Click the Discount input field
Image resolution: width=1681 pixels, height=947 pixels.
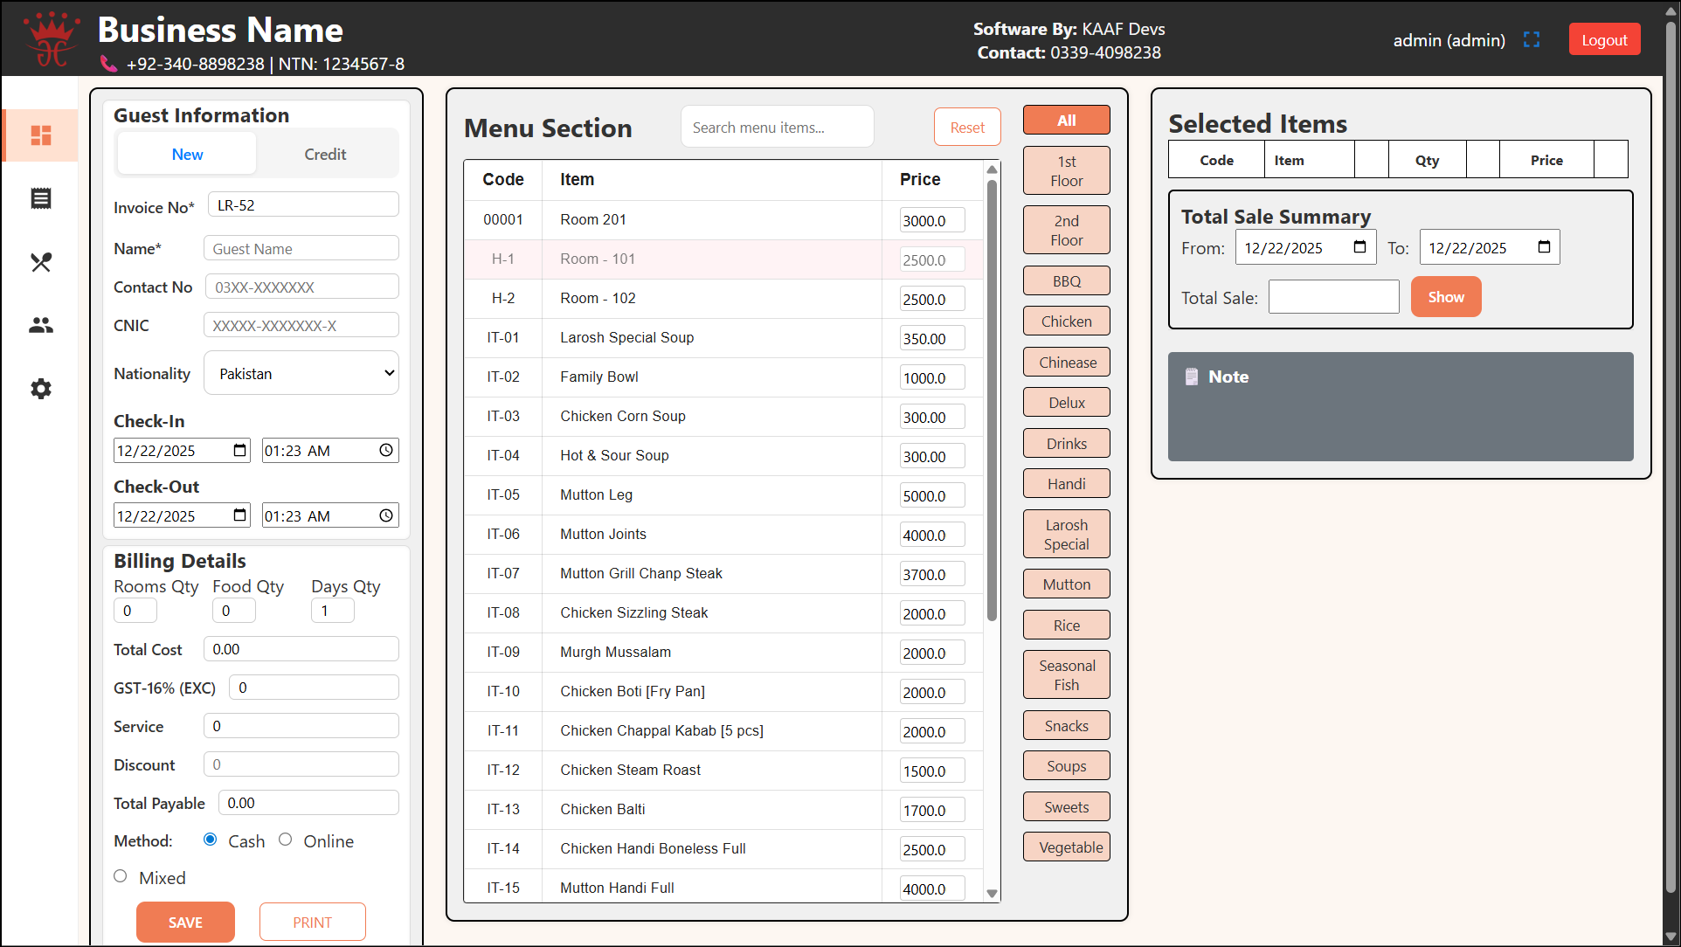[x=301, y=764]
